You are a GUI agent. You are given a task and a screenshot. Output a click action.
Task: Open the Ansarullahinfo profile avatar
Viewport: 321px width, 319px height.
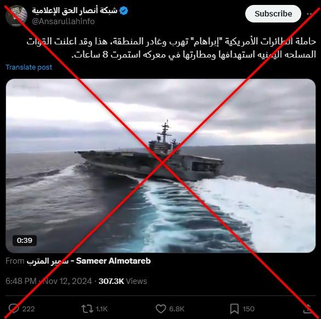click(16, 16)
